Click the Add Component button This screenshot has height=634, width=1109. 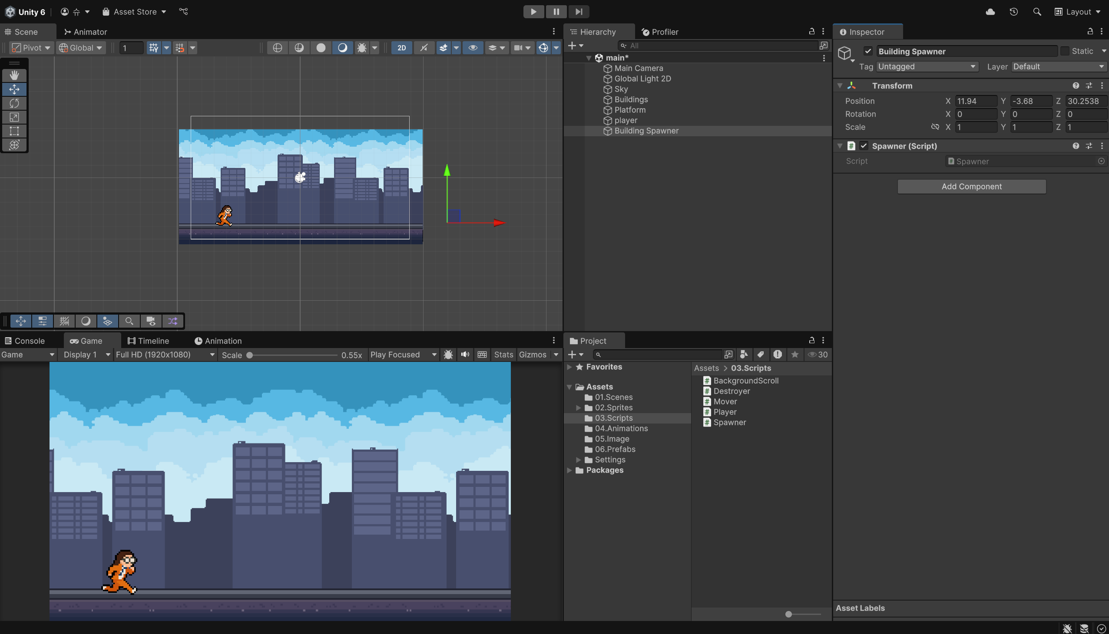[x=971, y=186]
